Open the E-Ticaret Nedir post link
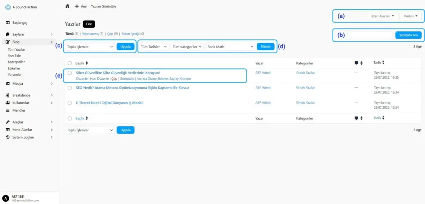The image size is (425, 204). pyautogui.click(x=109, y=103)
